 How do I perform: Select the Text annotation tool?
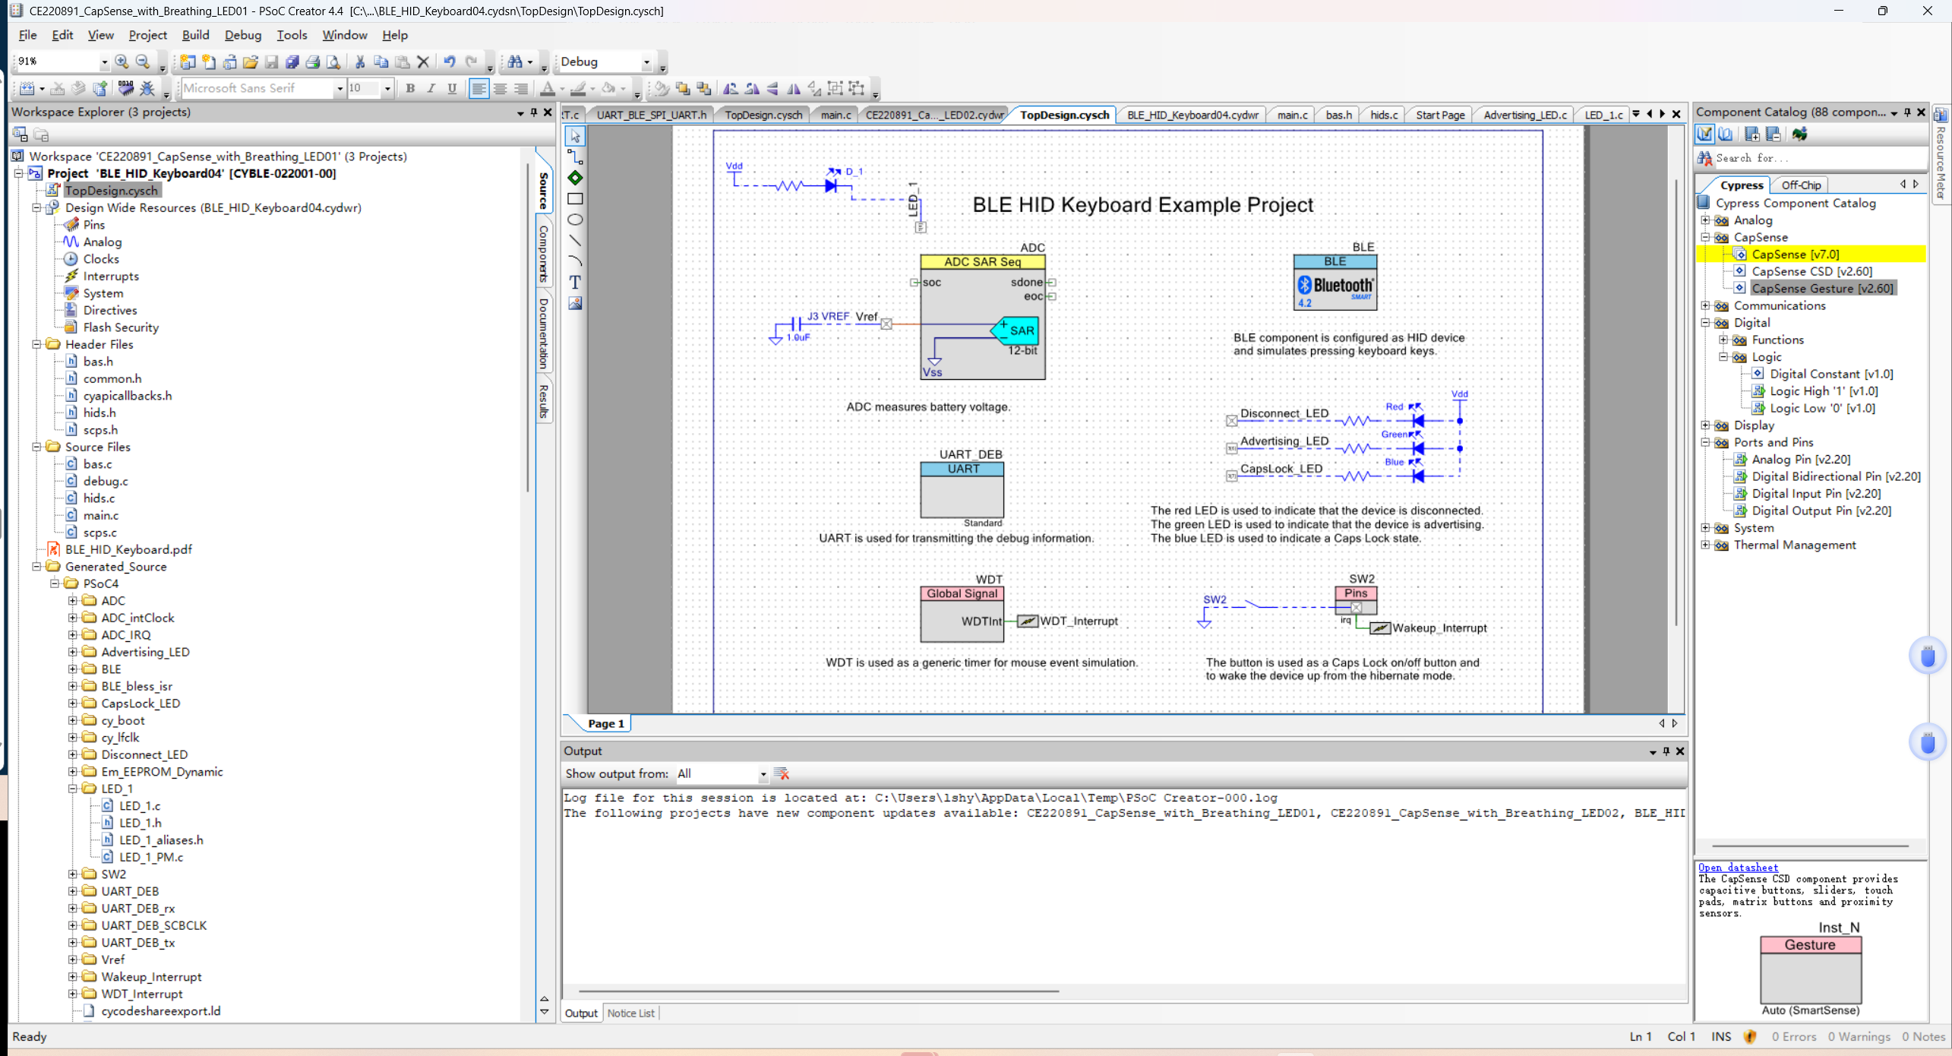coord(575,282)
